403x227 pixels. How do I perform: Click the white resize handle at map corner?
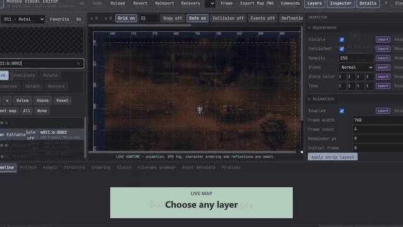coord(302,152)
